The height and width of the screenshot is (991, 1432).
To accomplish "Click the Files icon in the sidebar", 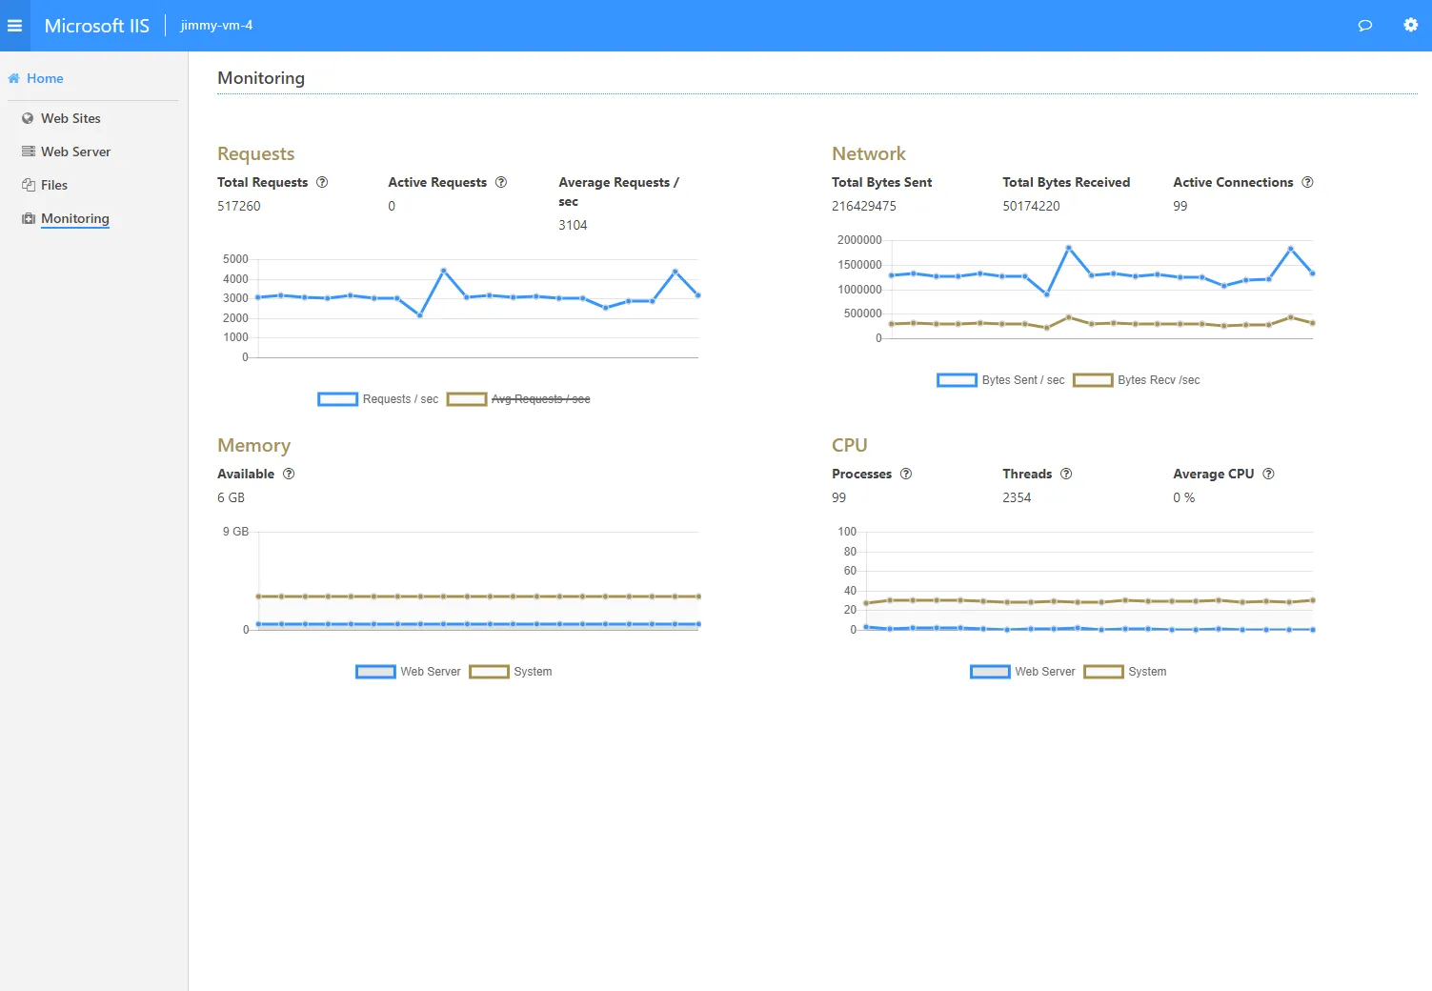I will coord(27,185).
